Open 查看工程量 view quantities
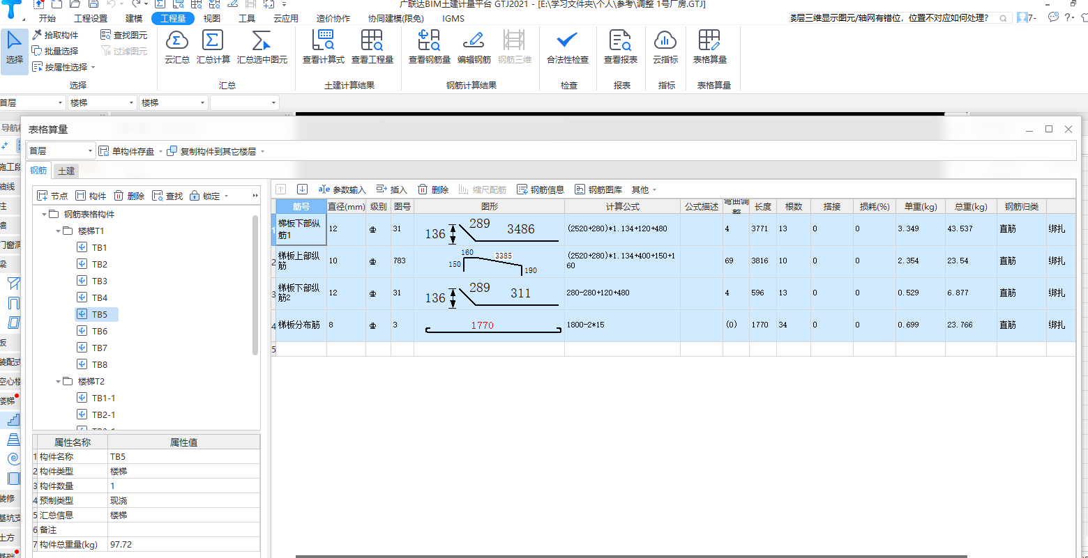 tap(372, 47)
